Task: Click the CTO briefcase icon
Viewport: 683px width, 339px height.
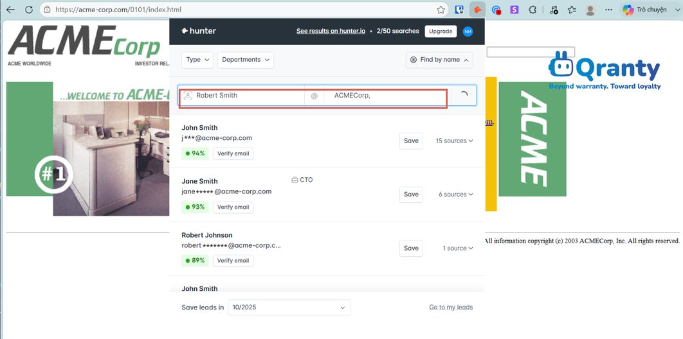Action: [x=295, y=180]
